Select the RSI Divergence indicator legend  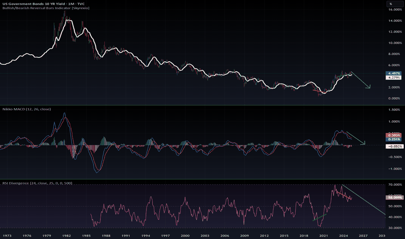[37, 183]
